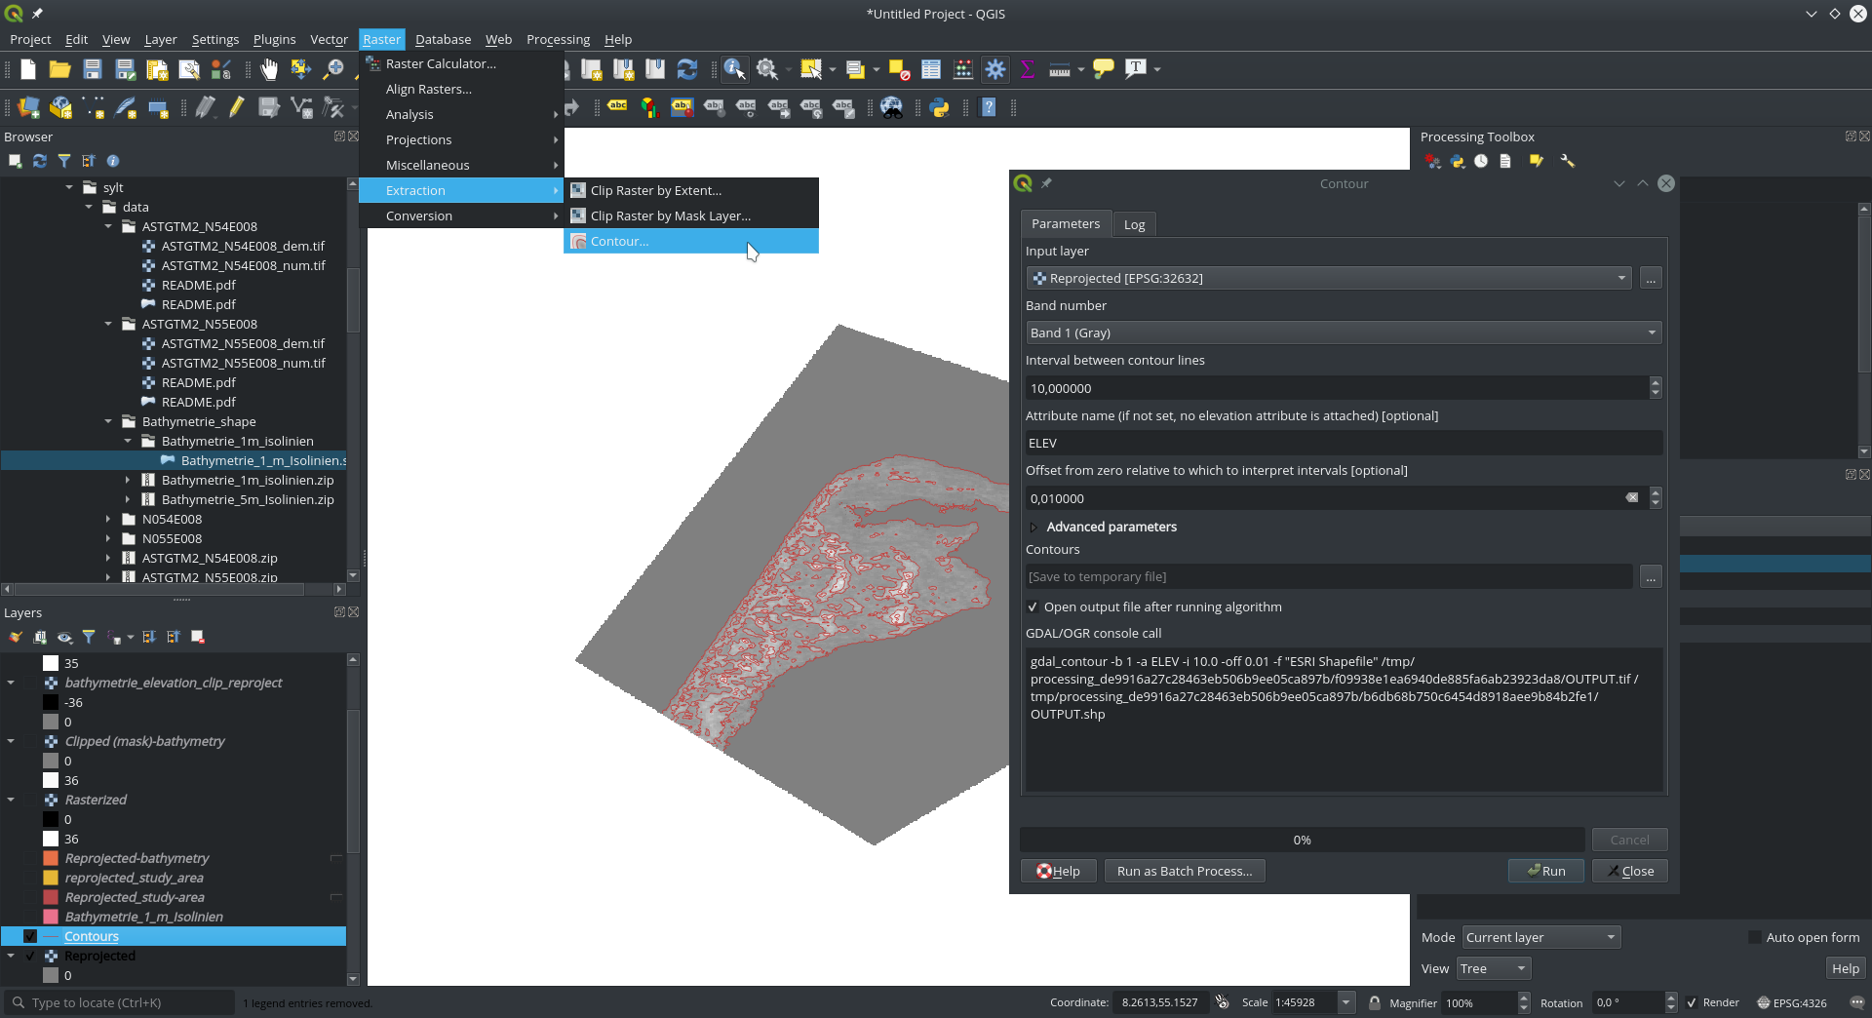Click the Processing Toolbox gear icon
This screenshot has width=1872, height=1018.
click(995, 69)
